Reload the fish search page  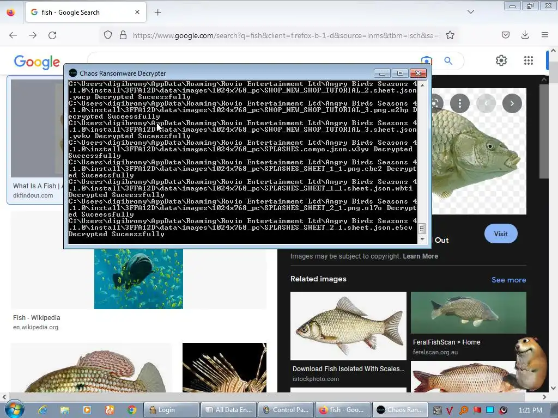[x=52, y=35]
